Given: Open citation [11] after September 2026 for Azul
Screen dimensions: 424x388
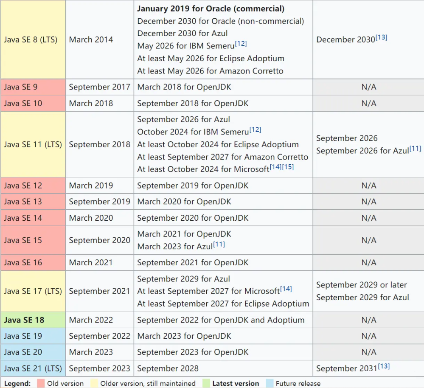Looking at the screenshot, I should click(415, 149).
